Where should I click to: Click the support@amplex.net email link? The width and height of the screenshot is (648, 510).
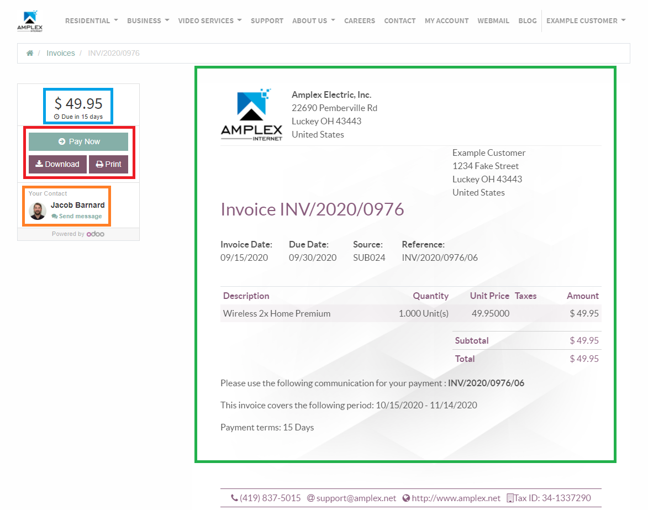[356, 498]
